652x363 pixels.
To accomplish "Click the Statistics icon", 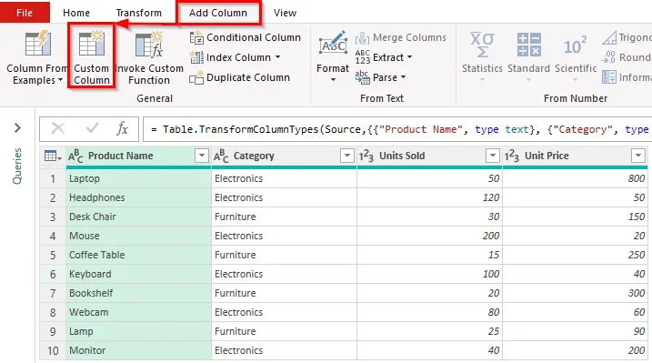I will (x=482, y=45).
